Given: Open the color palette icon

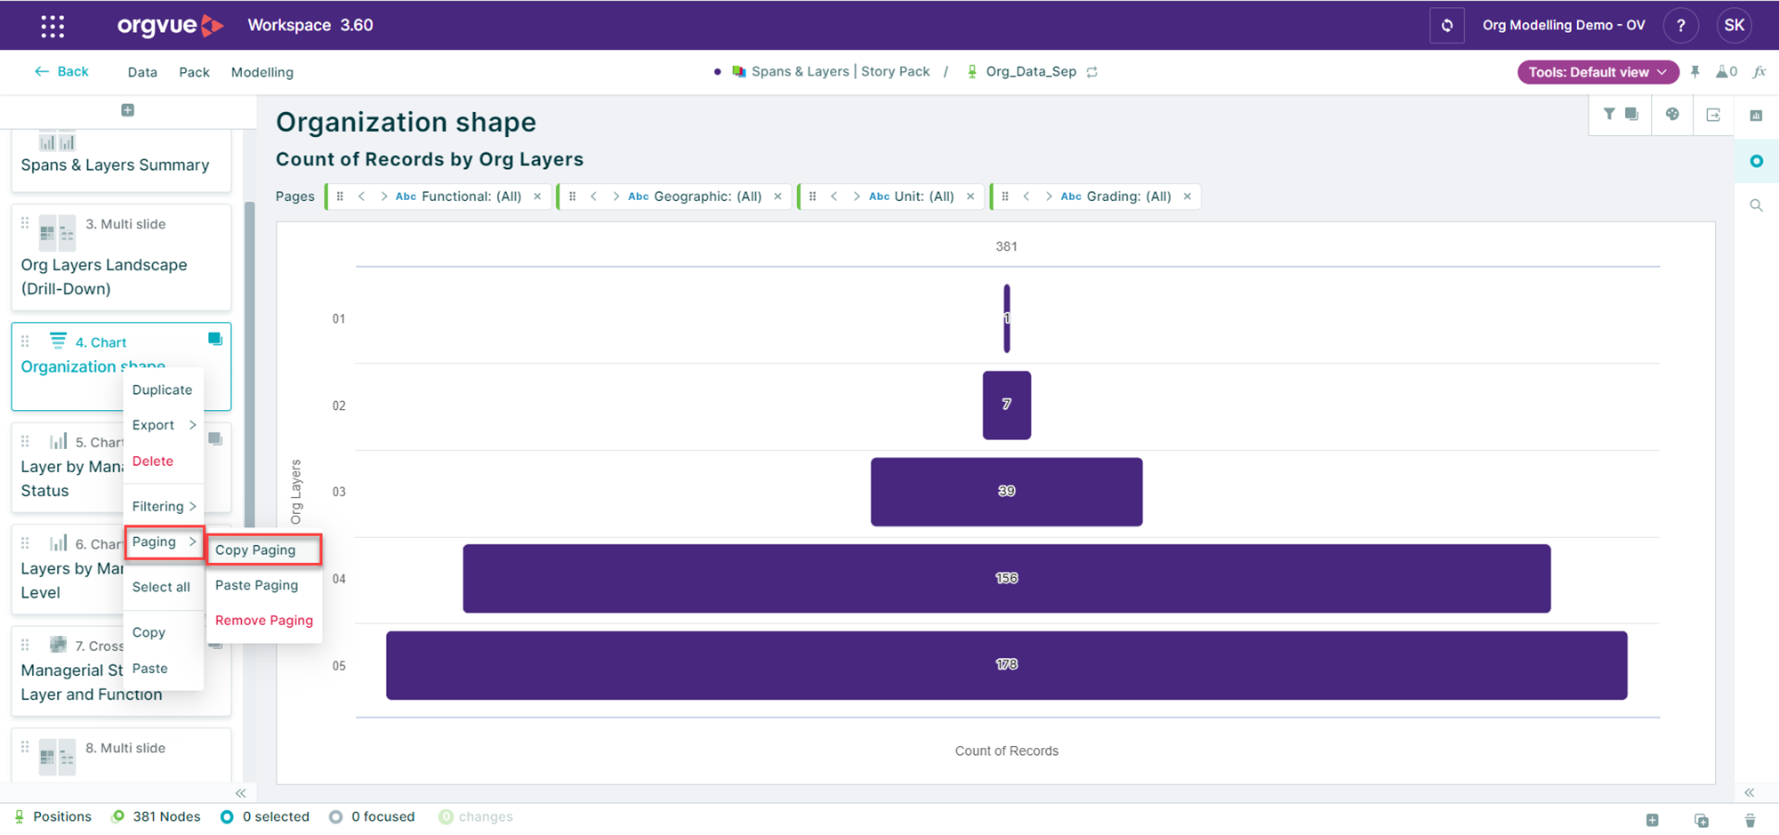Looking at the screenshot, I should tap(1672, 114).
